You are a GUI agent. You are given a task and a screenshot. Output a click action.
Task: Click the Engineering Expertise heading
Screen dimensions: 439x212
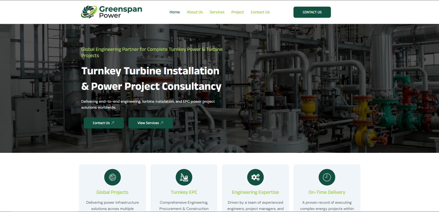(255, 192)
